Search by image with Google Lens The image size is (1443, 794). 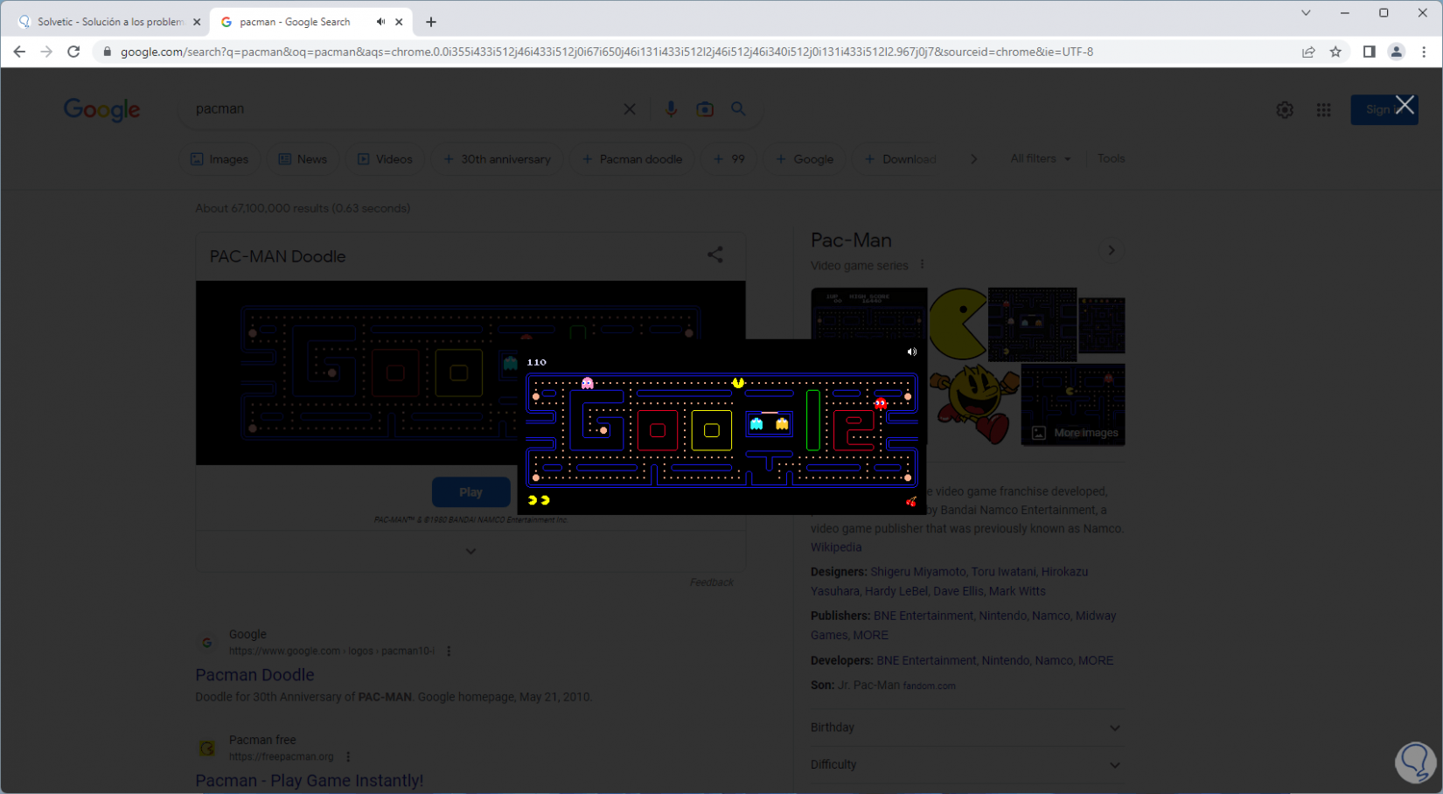click(705, 109)
